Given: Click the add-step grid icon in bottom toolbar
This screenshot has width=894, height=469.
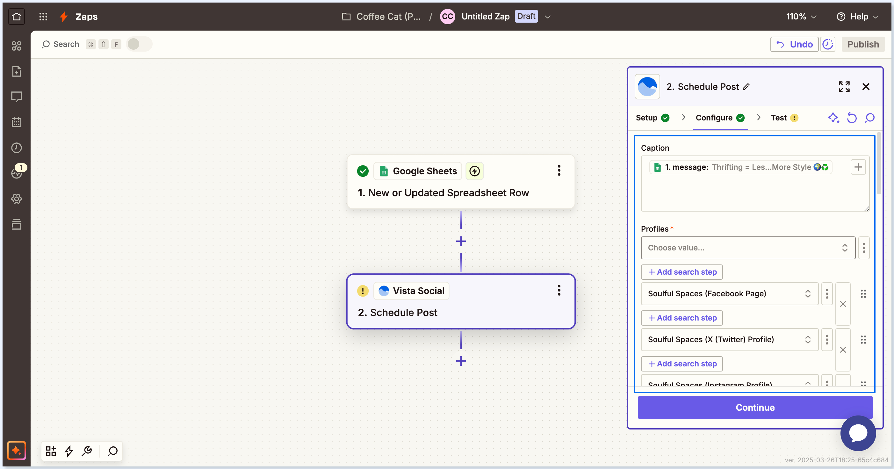Looking at the screenshot, I should click(51, 451).
